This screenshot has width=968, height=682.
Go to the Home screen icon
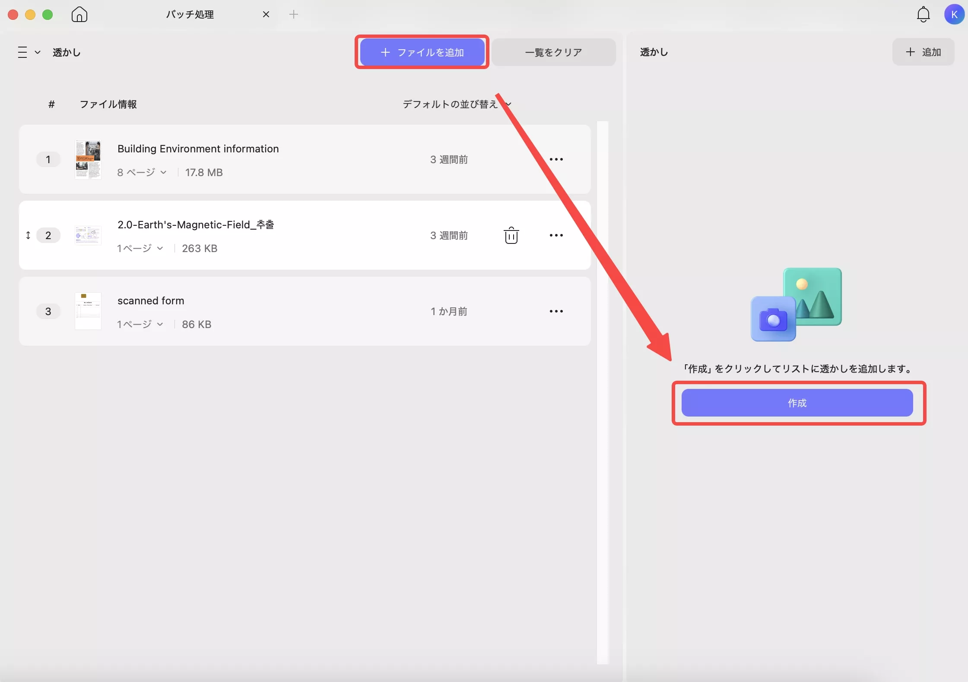click(x=79, y=14)
